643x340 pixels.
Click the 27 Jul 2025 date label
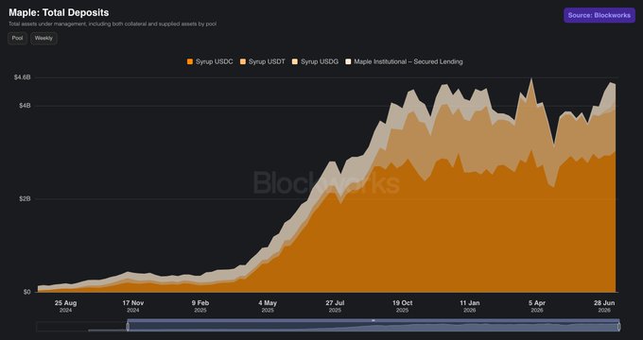click(335, 306)
